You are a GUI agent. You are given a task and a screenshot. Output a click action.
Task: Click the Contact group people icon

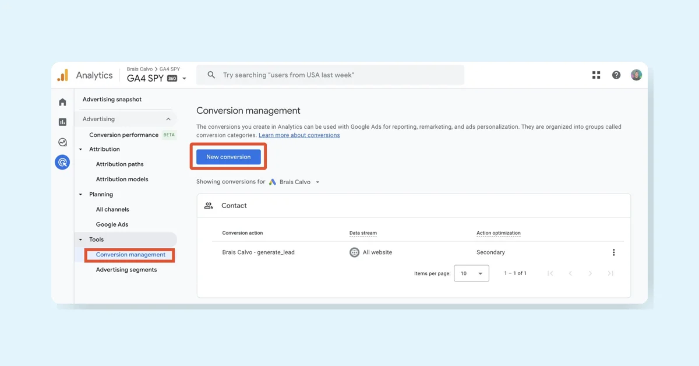[209, 206]
